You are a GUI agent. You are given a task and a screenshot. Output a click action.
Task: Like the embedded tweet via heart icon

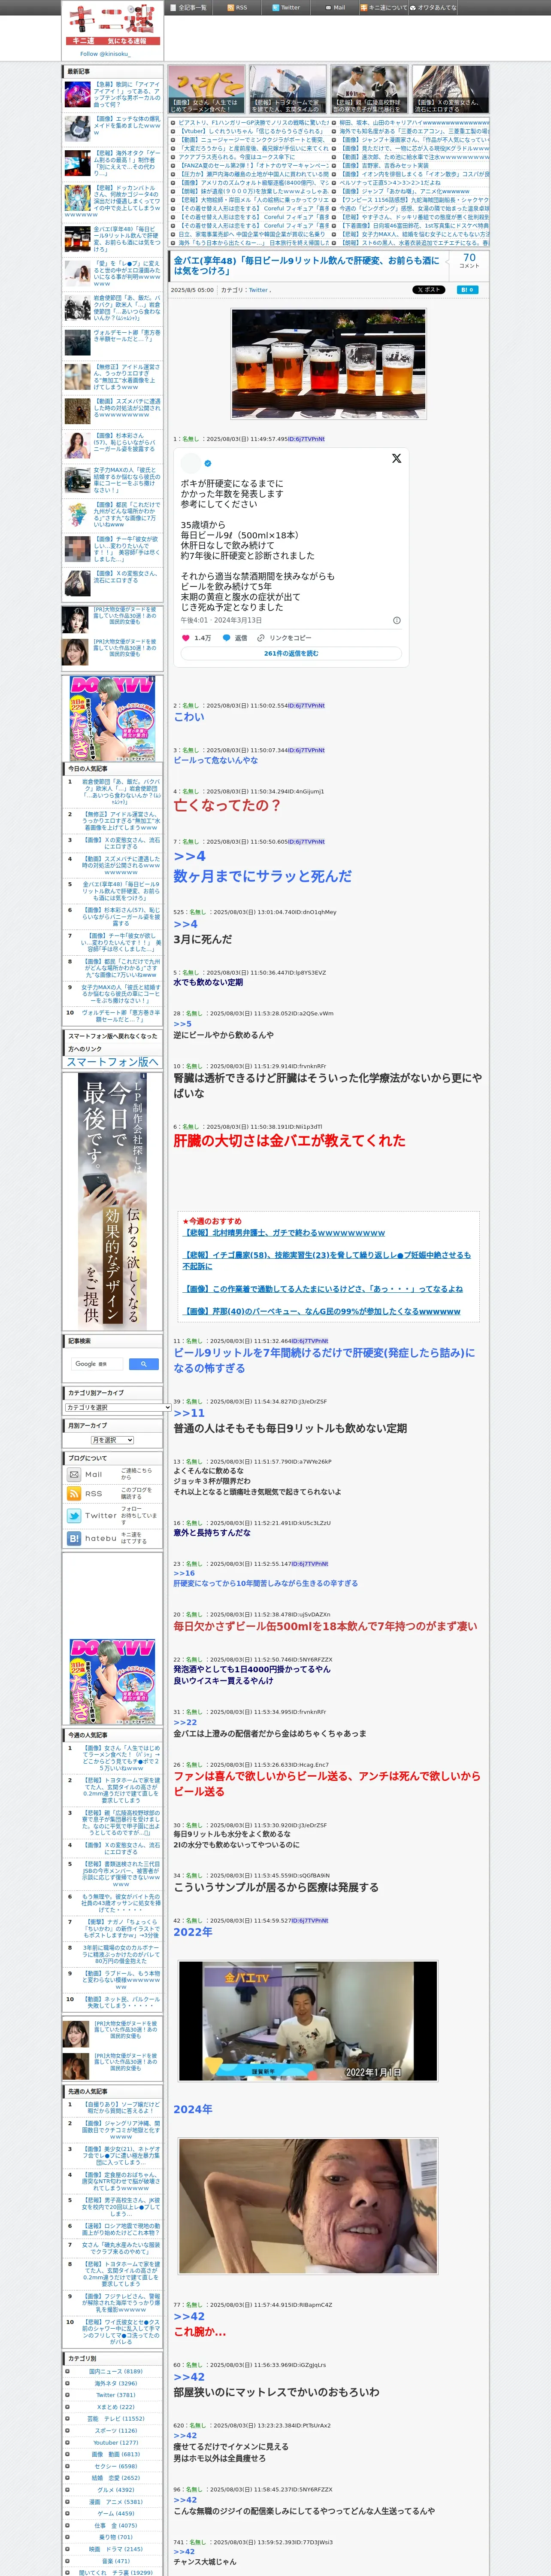coord(185,637)
